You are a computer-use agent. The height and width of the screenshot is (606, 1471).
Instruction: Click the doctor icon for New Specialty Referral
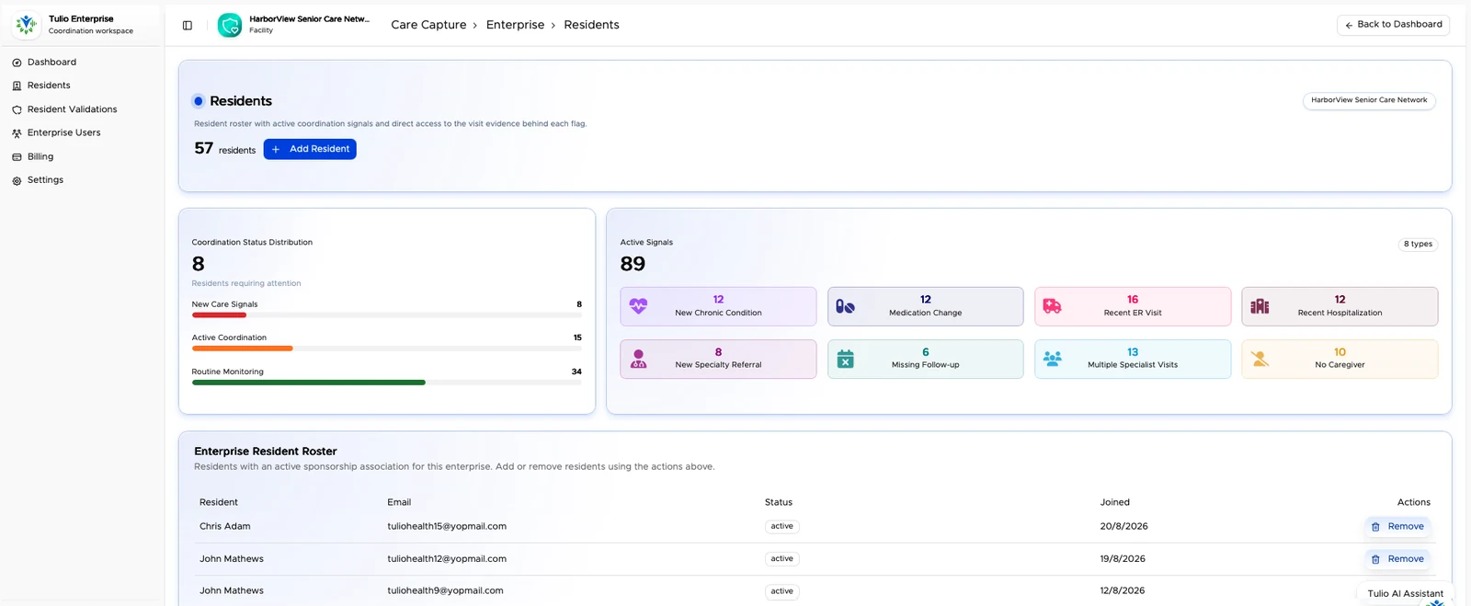[x=638, y=359]
